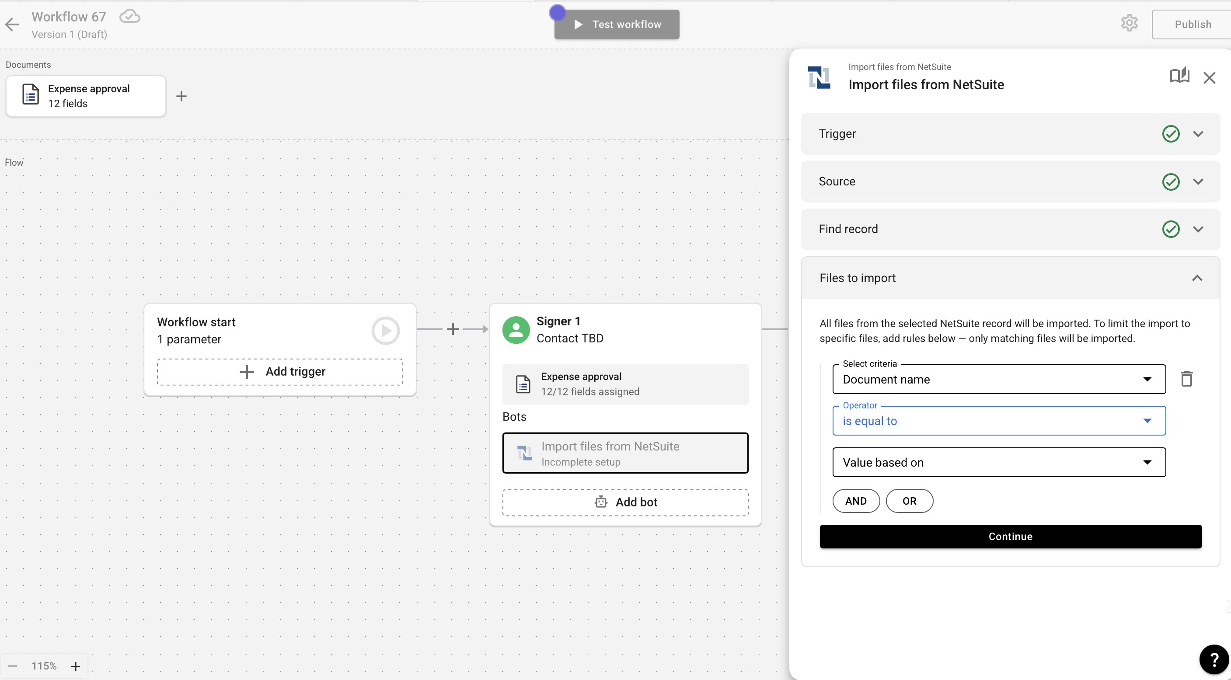Click the Trigger completed check icon

[x=1171, y=134]
